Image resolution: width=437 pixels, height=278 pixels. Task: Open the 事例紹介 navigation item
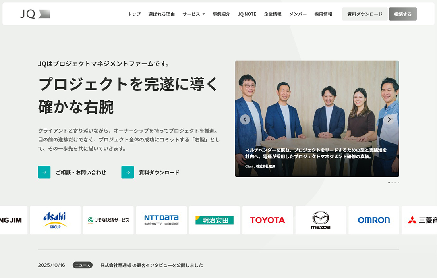click(x=221, y=14)
